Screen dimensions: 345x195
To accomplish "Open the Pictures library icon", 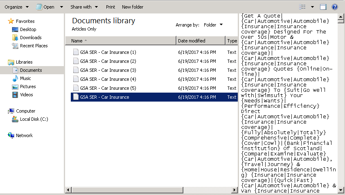I will (x=15, y=86).
